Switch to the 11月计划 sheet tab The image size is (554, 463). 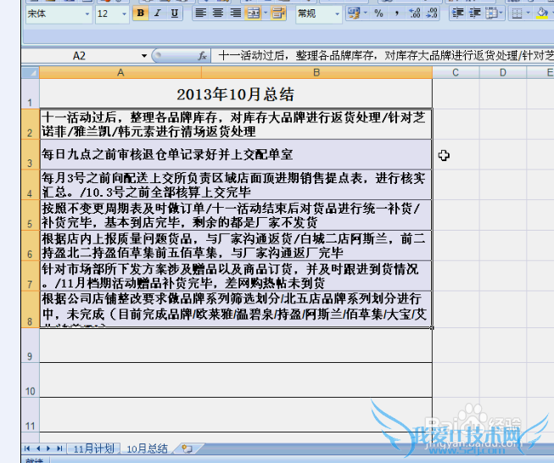tap(93, 449)
